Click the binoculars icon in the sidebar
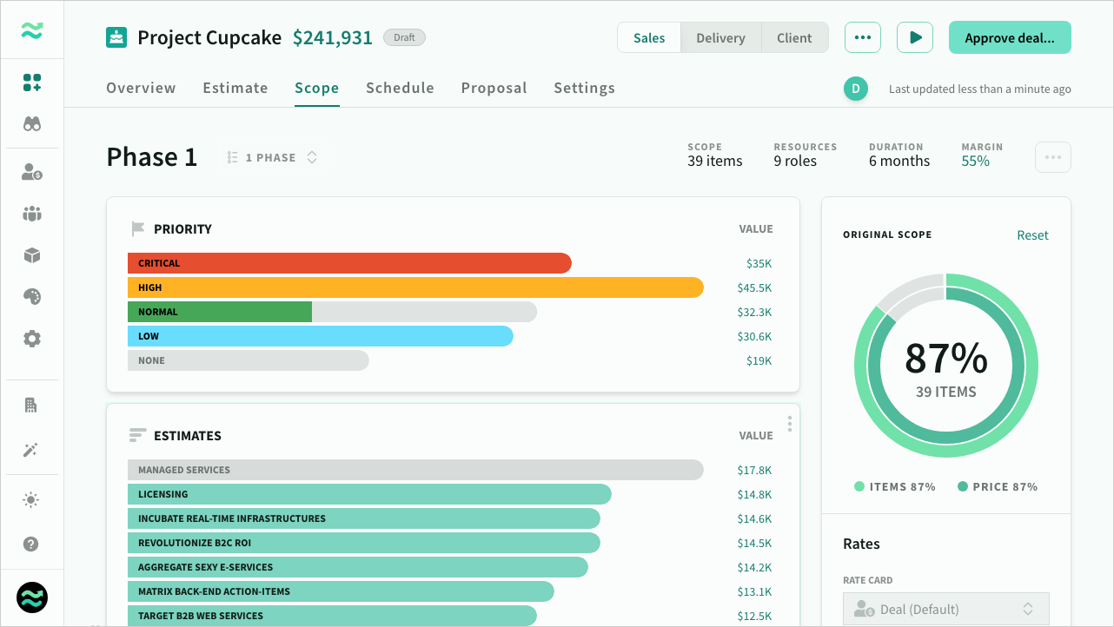1114x627 pixels. click(x=32, y=124)
